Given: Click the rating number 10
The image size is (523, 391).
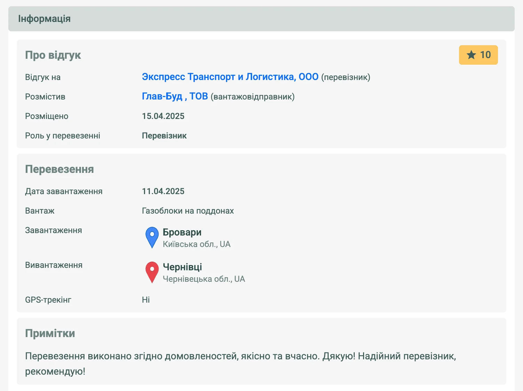Looking at the screenshot, I should (x=485, y=55).
